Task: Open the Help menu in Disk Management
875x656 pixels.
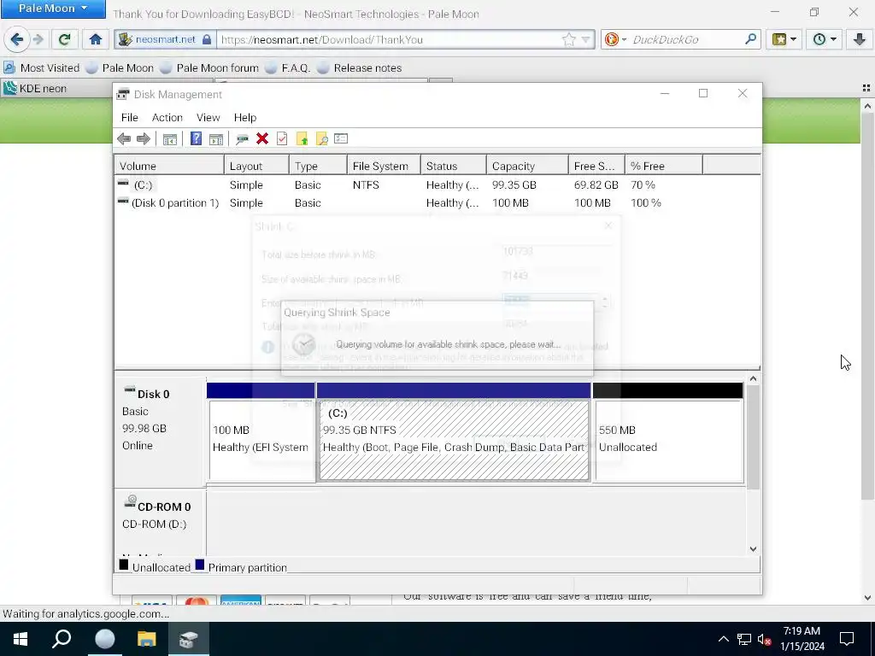Action: [245, 118]
